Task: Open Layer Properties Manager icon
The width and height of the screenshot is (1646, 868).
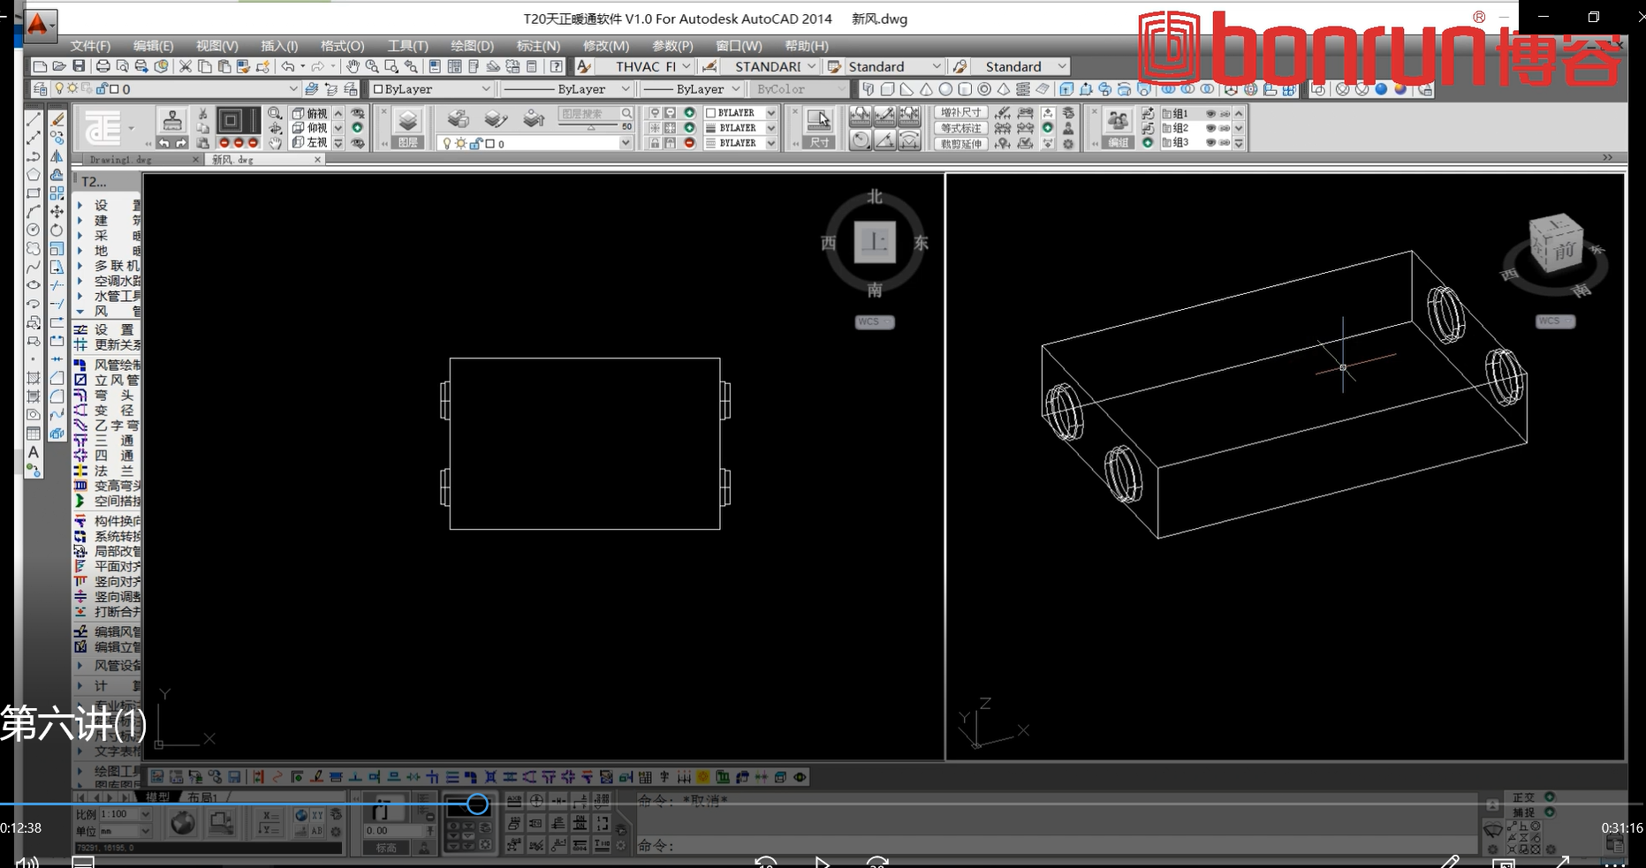Action: [40, 89]
